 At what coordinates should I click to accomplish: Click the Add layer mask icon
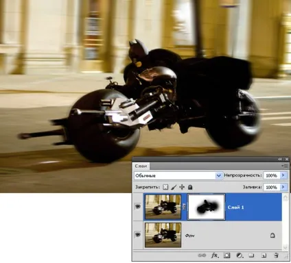(x=226, y=255)
